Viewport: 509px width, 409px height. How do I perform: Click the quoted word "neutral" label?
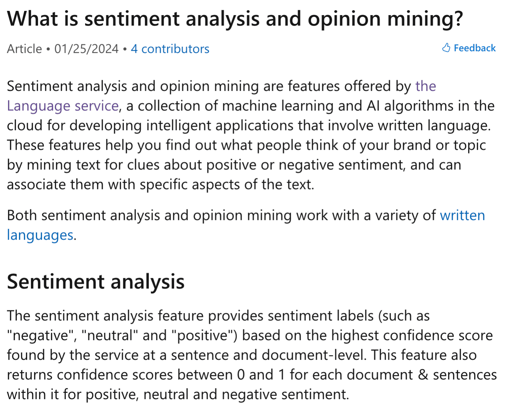(109, 335)
